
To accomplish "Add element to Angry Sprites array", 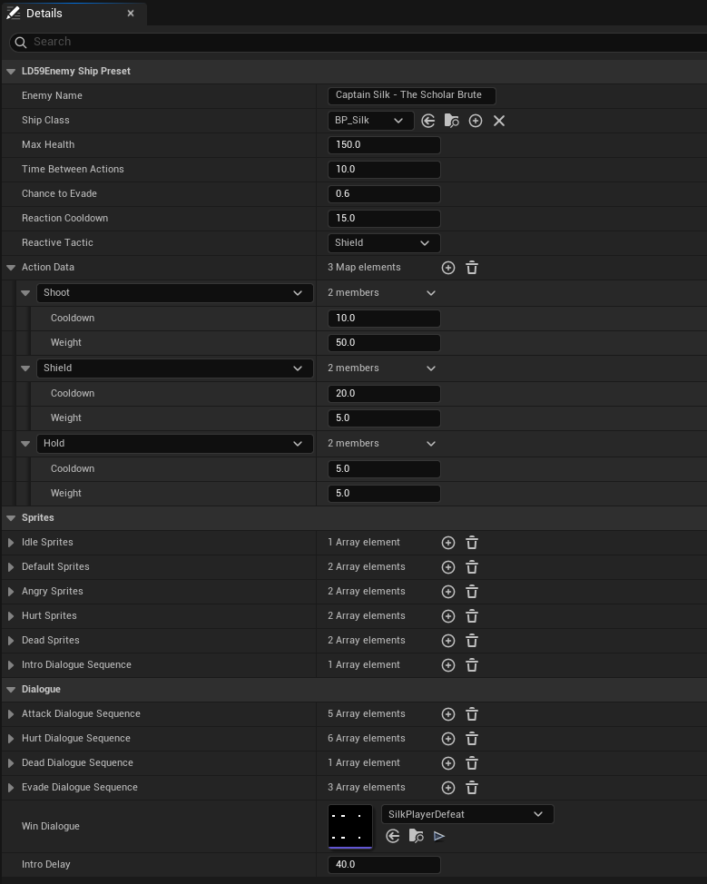I will click(448, 592).
